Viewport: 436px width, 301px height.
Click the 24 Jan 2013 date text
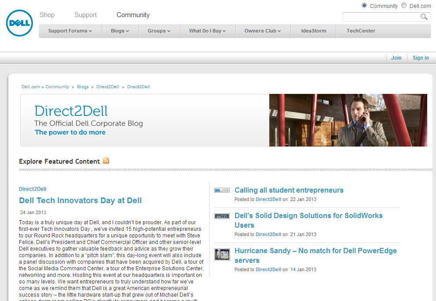point(33,212)
